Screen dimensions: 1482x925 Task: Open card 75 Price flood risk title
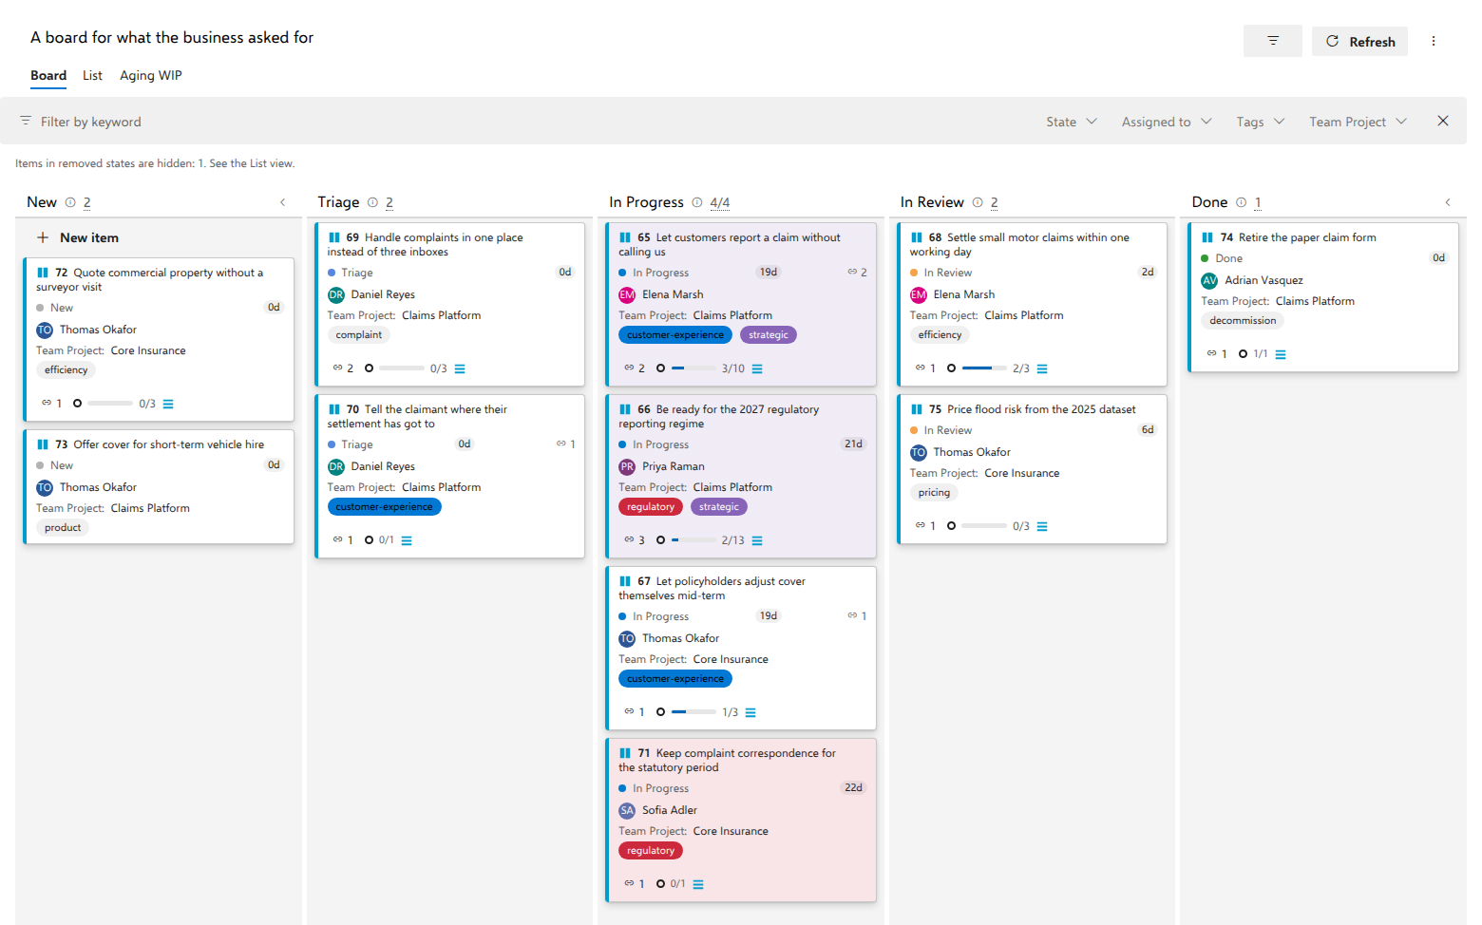(x=1041, y=409)
